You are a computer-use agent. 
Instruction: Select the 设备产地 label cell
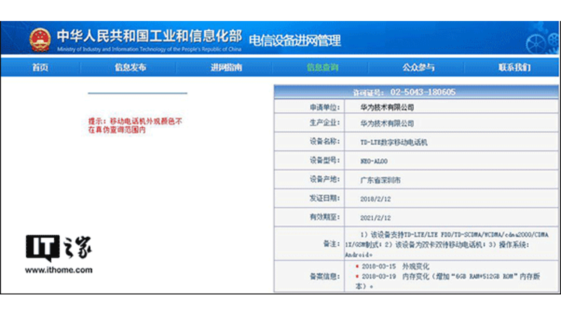click(x=309, y=179)
